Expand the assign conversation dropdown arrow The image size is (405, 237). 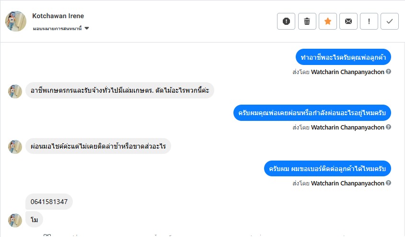click(x=87, y=29)
